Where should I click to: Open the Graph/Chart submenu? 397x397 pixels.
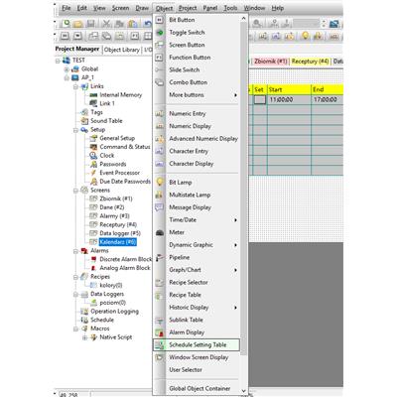[197, 270]
